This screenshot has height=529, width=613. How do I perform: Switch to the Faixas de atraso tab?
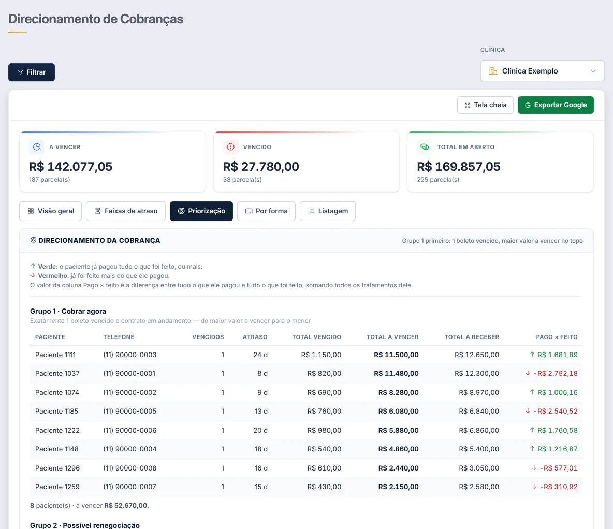click(126, 211)
